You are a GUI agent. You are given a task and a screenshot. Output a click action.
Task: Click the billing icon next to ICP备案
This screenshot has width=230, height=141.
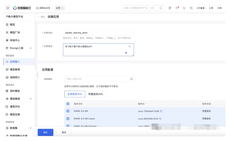coord(191,8)
